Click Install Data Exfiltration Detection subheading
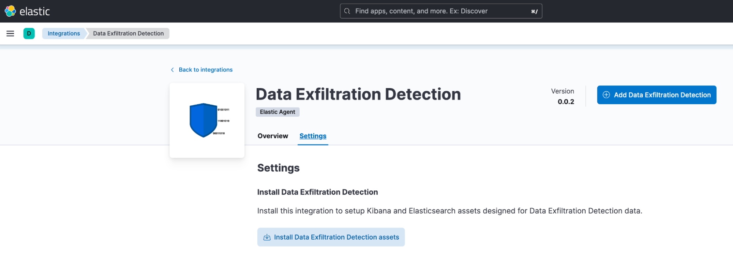The height and width of the screenshot is (270, 733). click(318, 192)
